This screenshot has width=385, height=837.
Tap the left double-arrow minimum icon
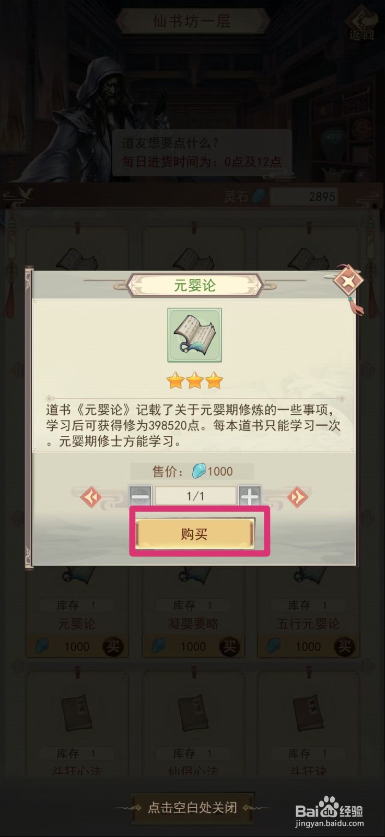(x=91, y=496)
